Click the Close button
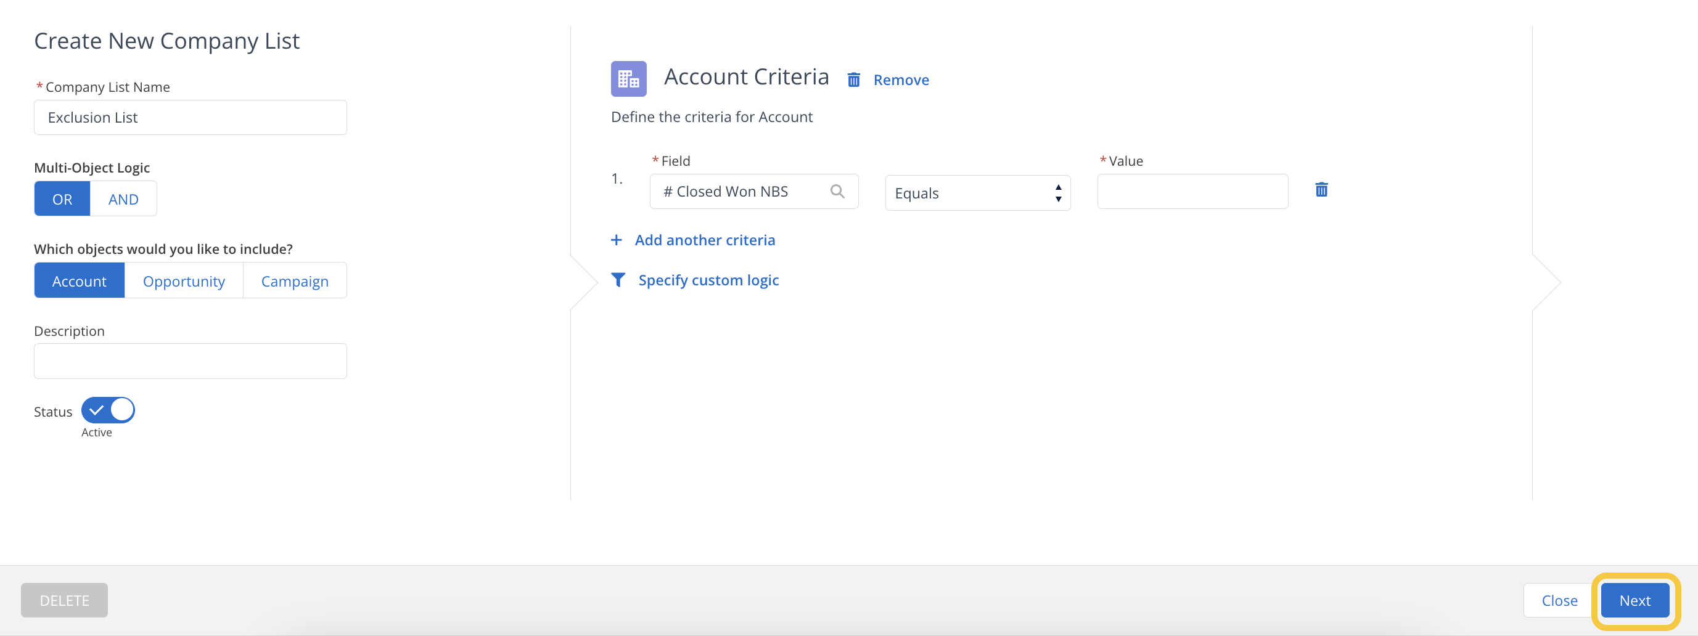This screenshot has width=1698, height=636. click(1559, 600)
